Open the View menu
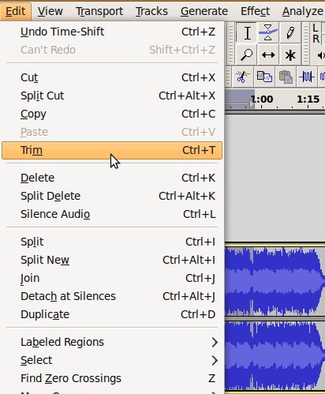The image size is (325, 394). (x=50, y=11)
